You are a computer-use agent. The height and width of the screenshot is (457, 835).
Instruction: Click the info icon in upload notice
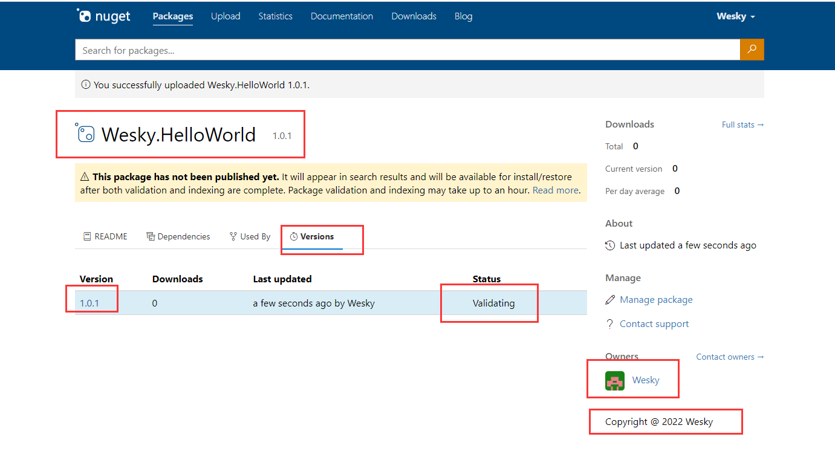tap(86, 85)
